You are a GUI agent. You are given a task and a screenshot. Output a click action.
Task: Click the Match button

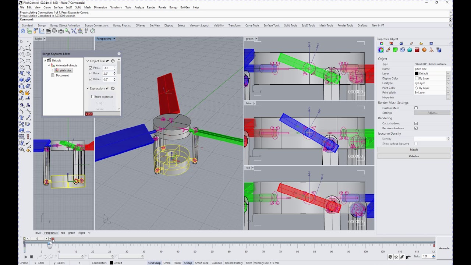[414, 149]
